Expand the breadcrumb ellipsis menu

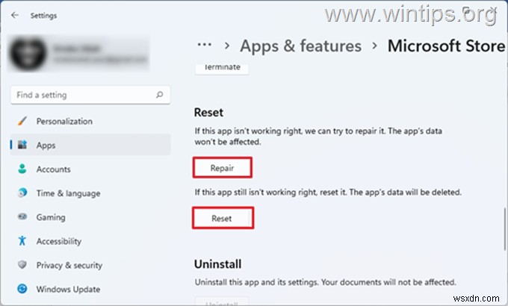(205, 45)
